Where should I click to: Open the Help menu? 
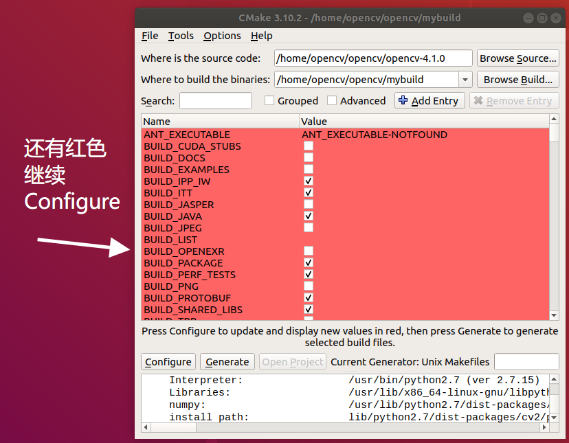[x=261, y=36]
